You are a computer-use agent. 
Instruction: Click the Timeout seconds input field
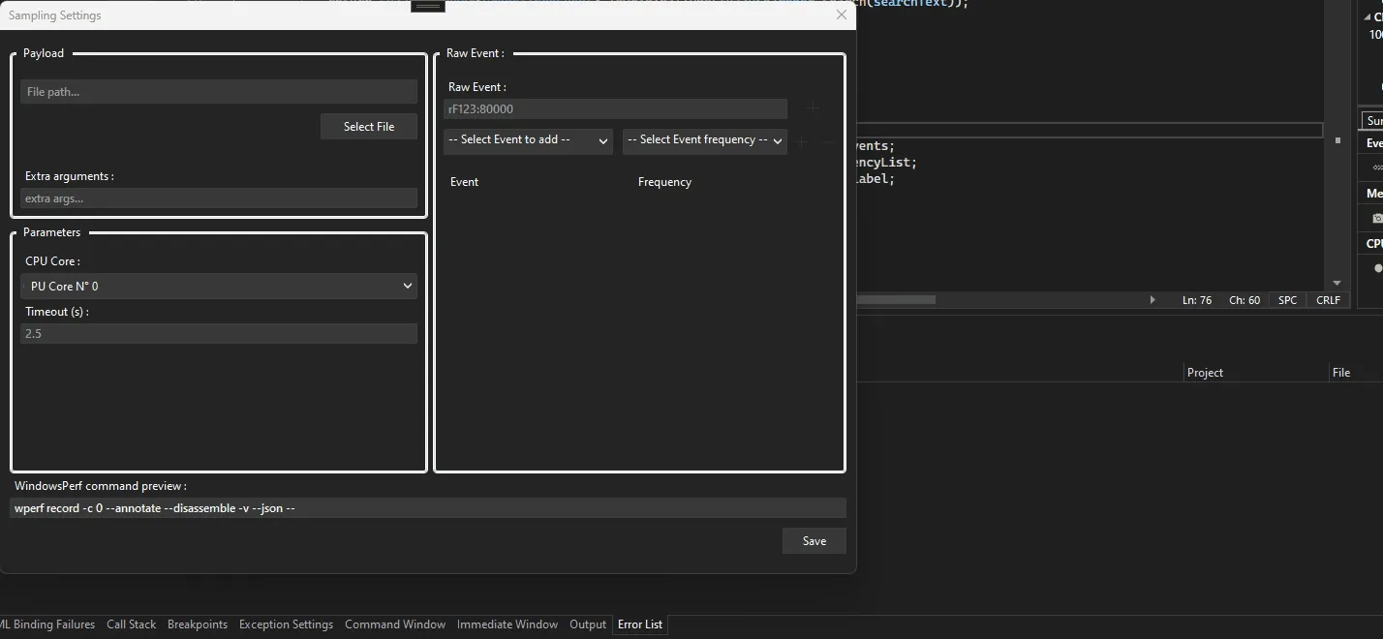(x=219, y=333)
